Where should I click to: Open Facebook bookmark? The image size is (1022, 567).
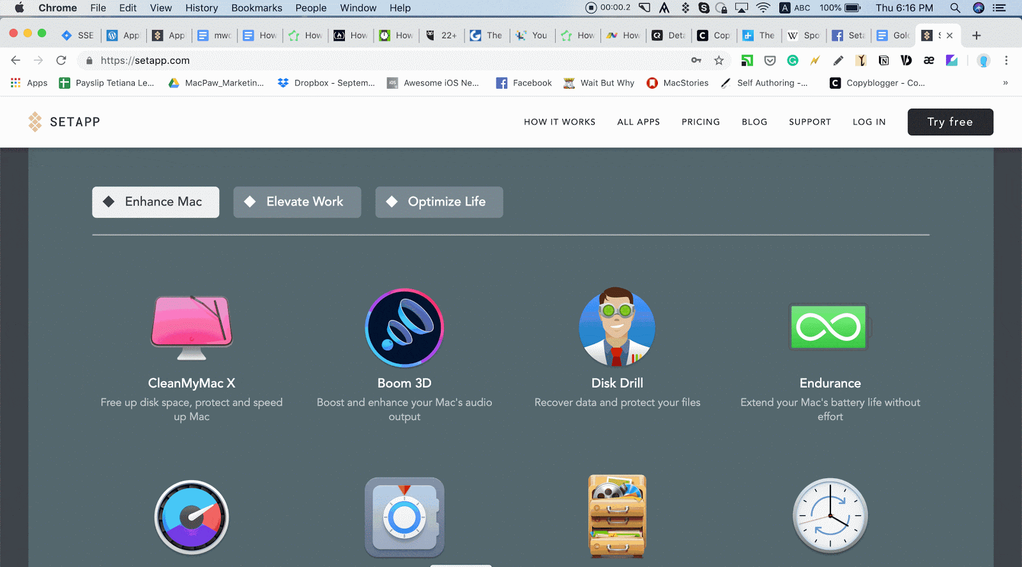click(x=524, y=83)
